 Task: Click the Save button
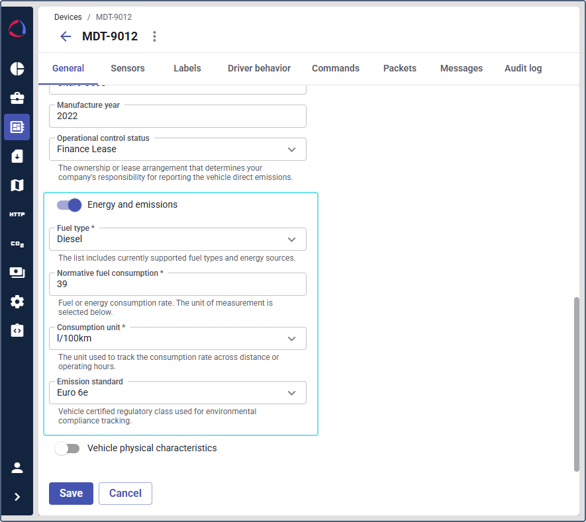[71, 494]
